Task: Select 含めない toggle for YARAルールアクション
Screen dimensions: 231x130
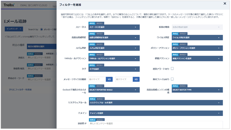Action: point(100,55)
